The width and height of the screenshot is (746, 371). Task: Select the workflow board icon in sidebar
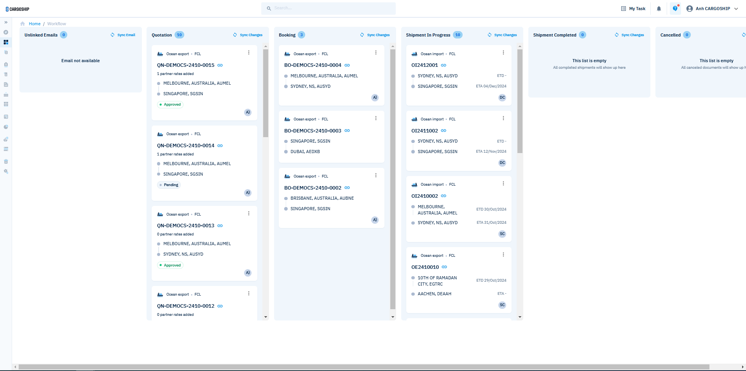tap(6, 42)
